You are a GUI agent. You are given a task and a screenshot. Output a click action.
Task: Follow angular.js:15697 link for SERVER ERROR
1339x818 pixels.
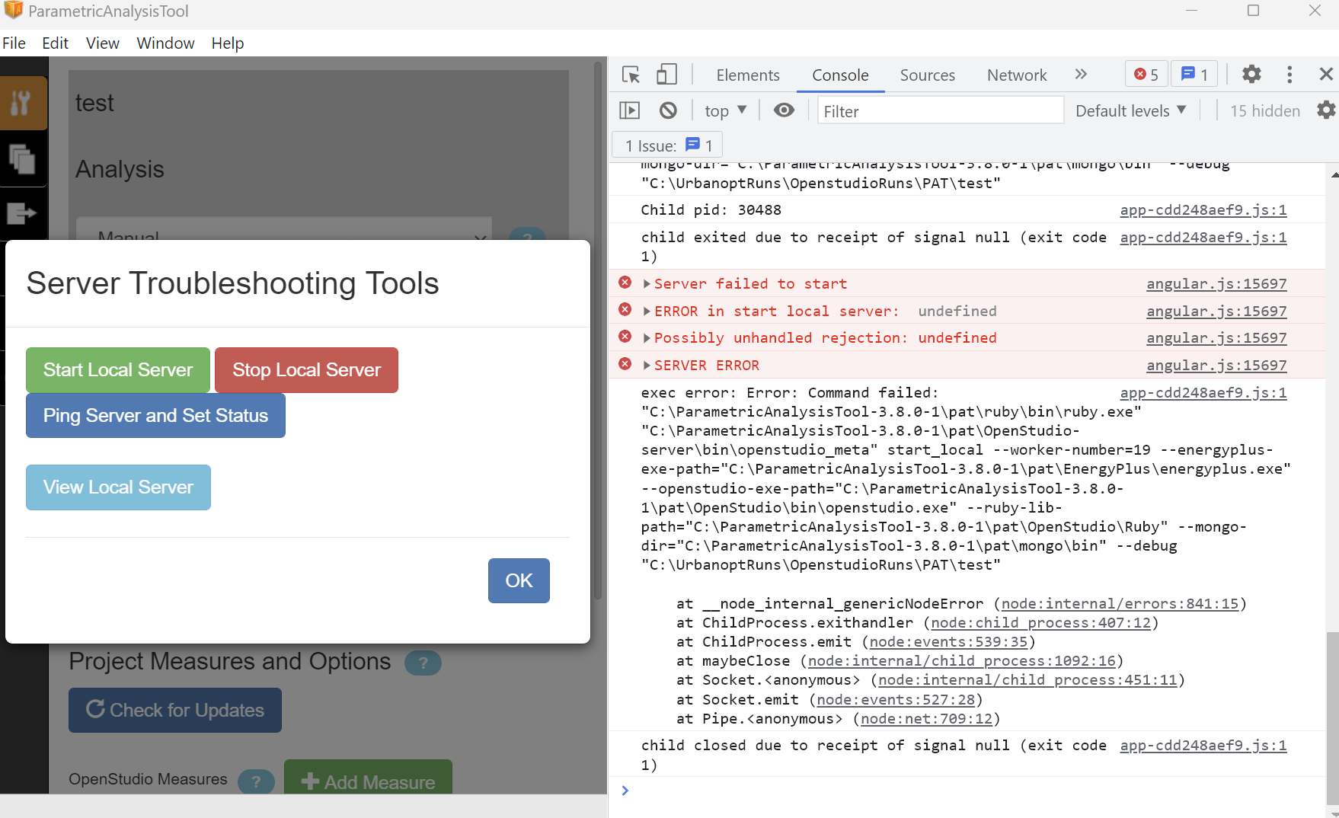click(x=1216, y=365)
